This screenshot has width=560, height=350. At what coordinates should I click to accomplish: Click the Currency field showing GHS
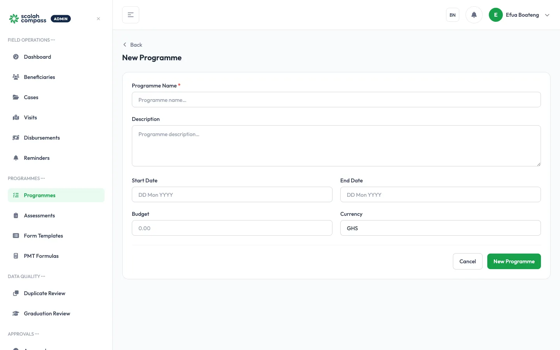click(441, 228)
